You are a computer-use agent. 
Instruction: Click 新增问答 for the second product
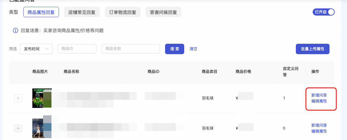click(x=319, y=125)
